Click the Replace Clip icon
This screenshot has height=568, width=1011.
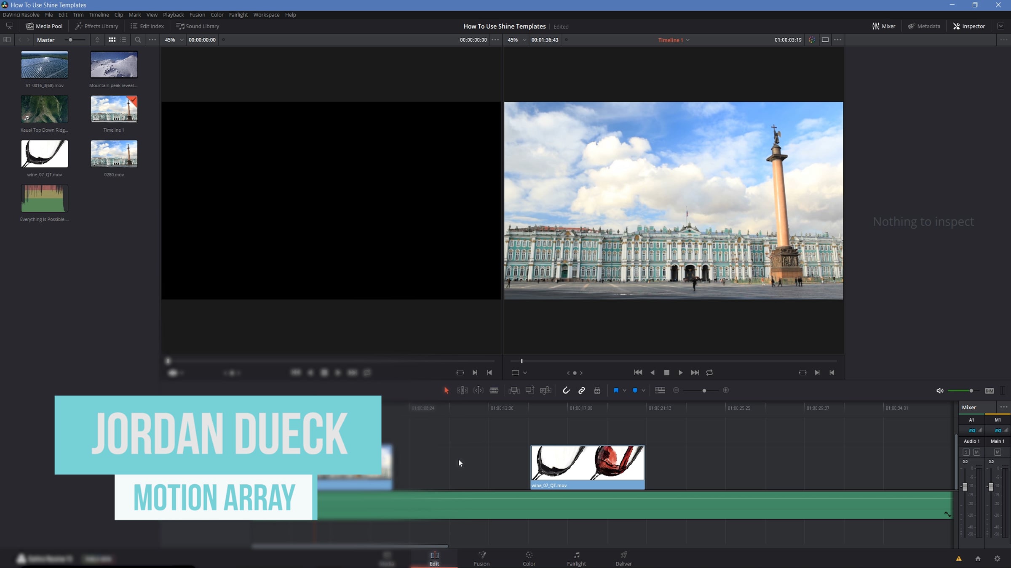(x=546, y=390)
